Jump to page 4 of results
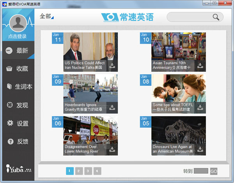Viewport: 234px width, 183px height. coord(97,171)
